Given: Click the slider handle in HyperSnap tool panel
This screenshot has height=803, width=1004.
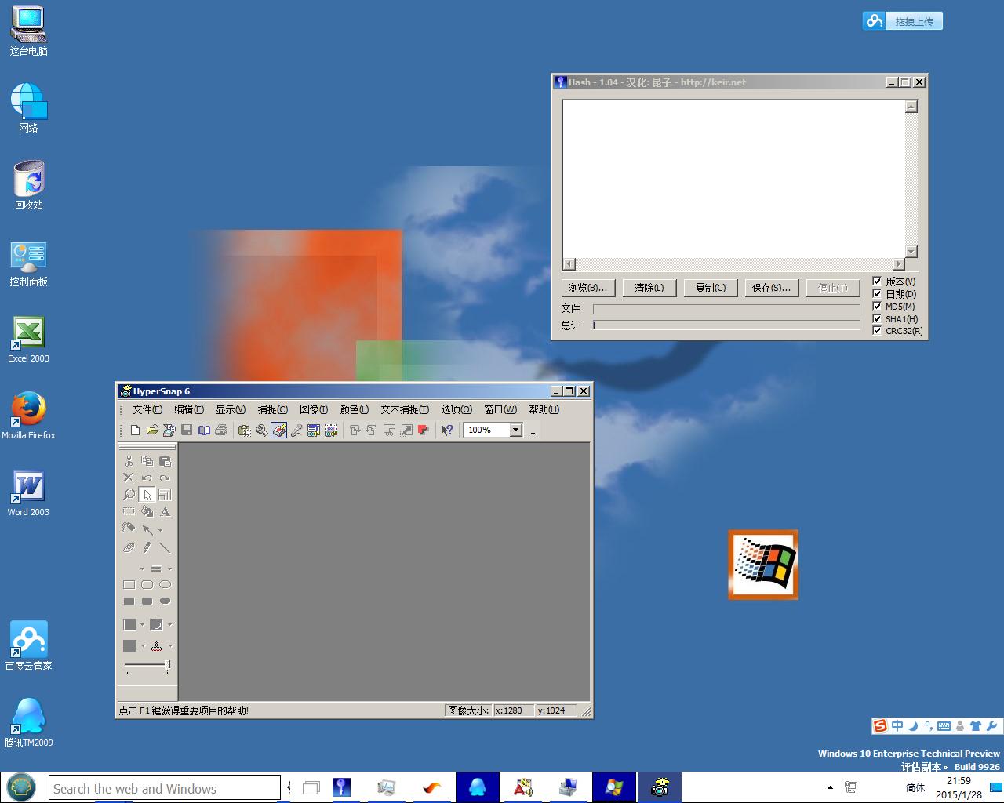Looking at the screenshot, I should click(x=167, y=667).
